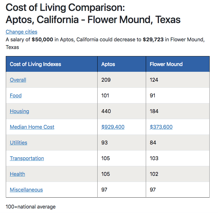
Task: Click the Utilities link
Action: (19, 143)
